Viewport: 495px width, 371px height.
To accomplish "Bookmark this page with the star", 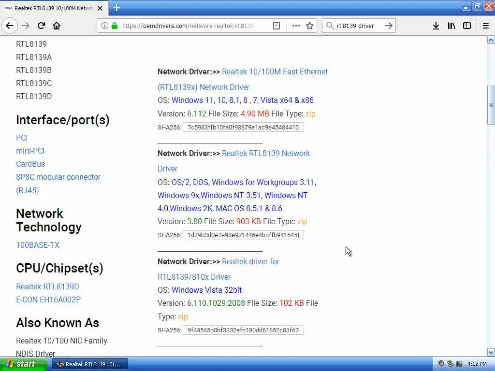I will (310, 26).
